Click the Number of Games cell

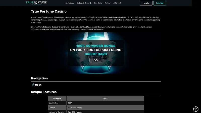57,111
